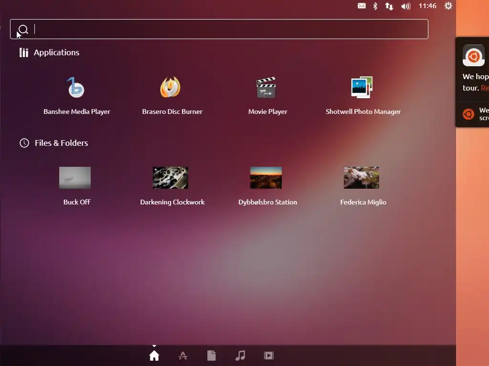
Task: Click the Dybbølsbro Station file name
Action: tap(267, 202)
